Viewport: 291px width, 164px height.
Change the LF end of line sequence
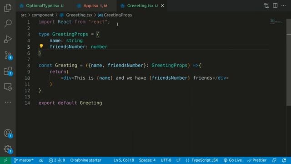click(x=178, y=160)
